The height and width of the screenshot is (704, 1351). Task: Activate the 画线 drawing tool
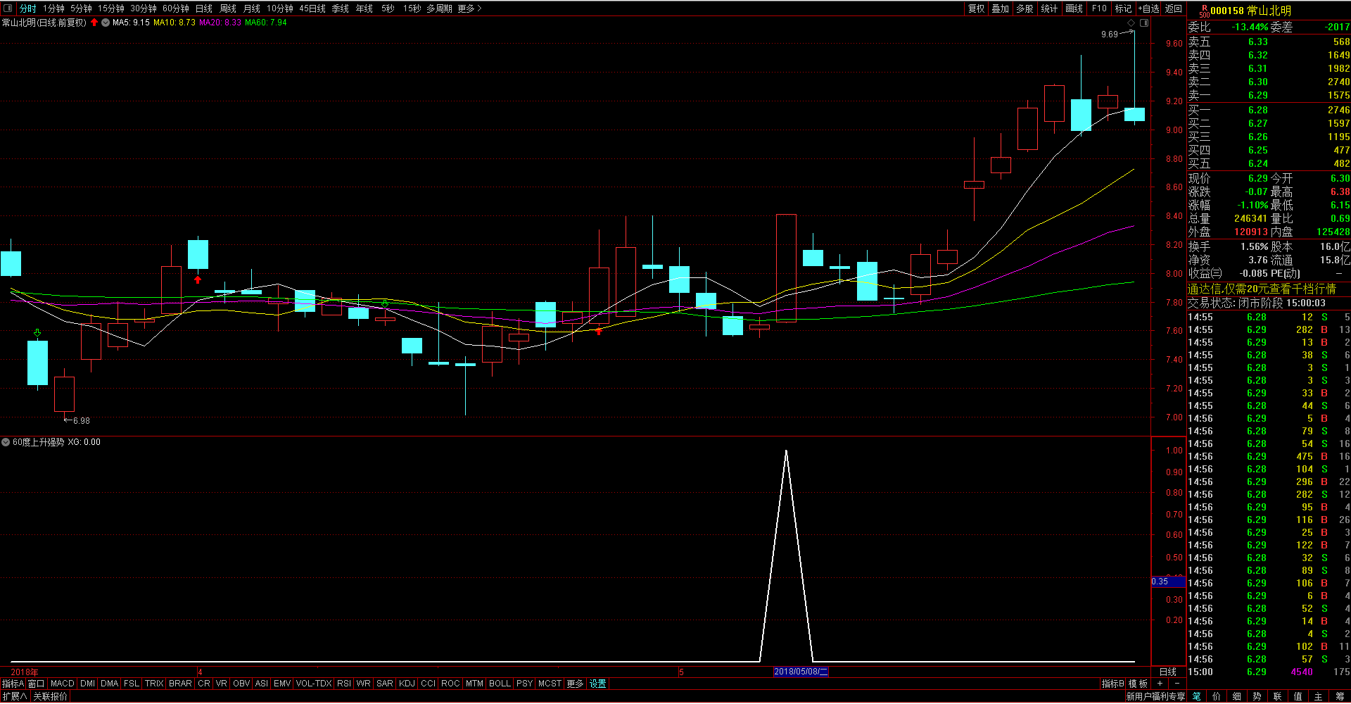pyautogui.click(x=1074, y=8)
